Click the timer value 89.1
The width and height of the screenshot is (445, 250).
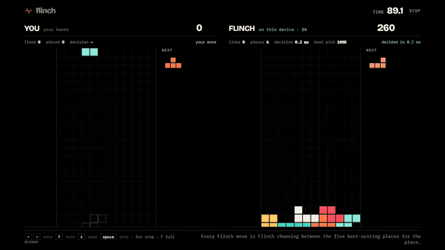coord(395,11)
